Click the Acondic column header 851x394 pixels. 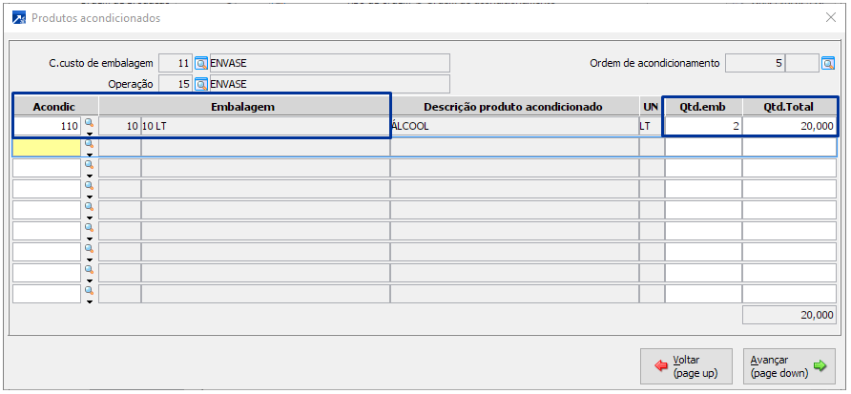[x=54, y=106]
